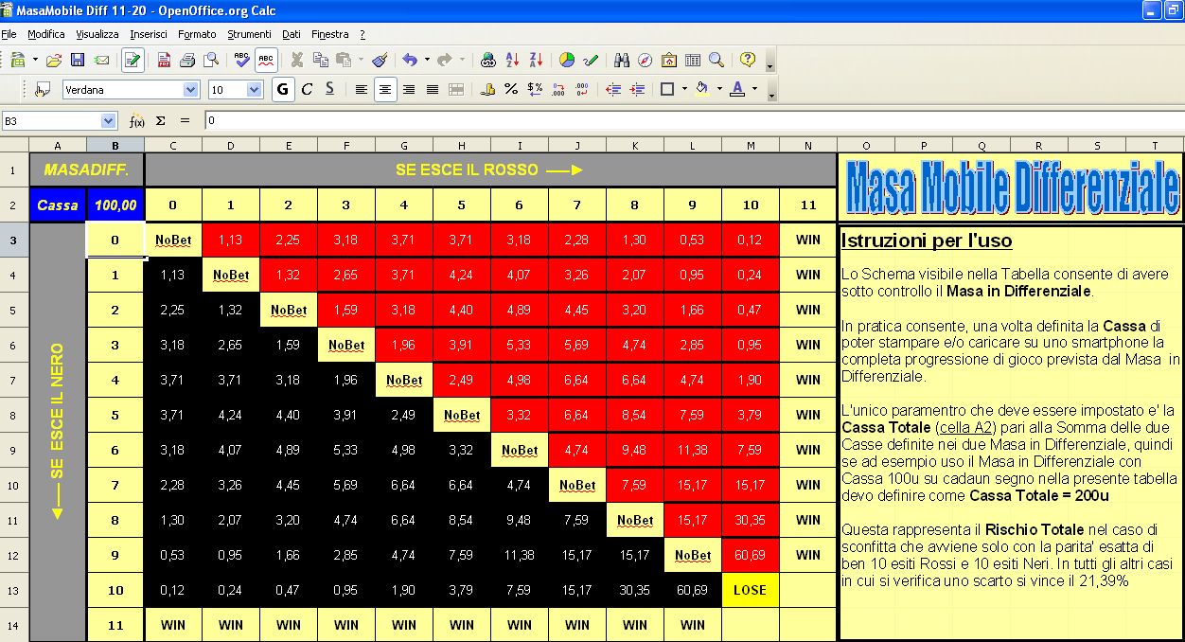Open OpenOffice.org Help

click(748, 60)
